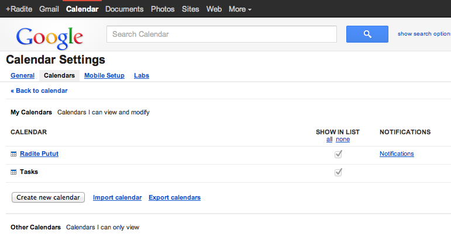The height and width of the screenshot is (237, 451).
Task: Focus the Search Calendar input field
Action: tap(222, 34)
